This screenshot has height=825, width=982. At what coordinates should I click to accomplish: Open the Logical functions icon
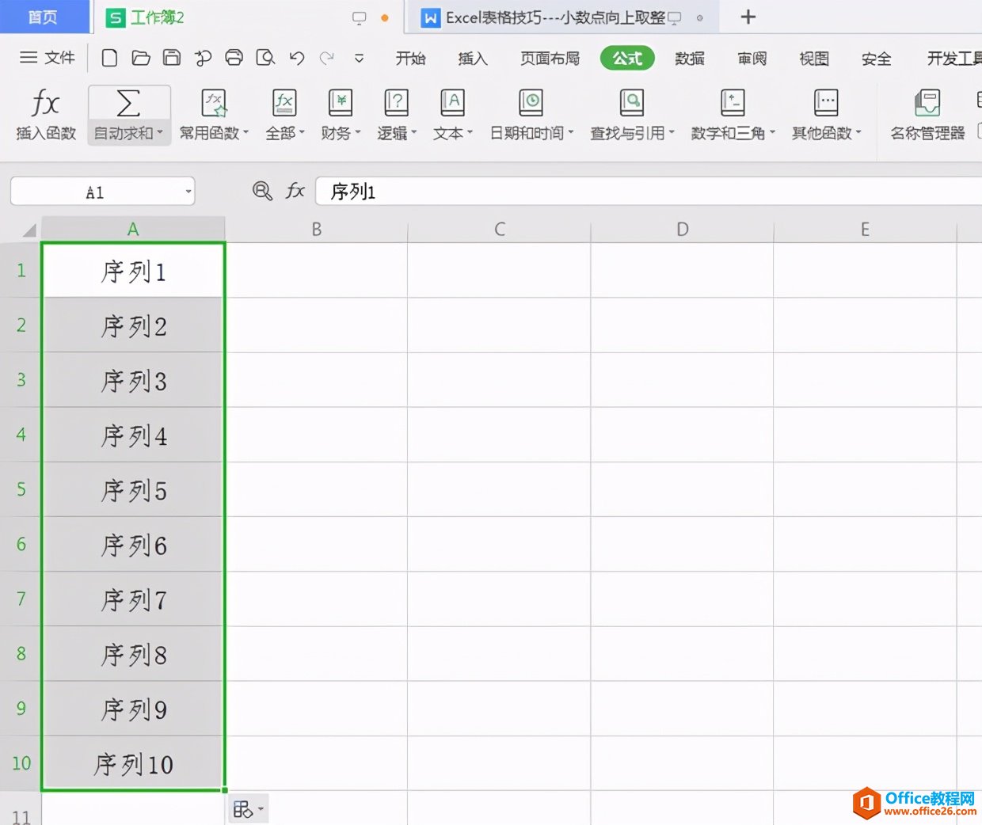click(x=396, y=103)
